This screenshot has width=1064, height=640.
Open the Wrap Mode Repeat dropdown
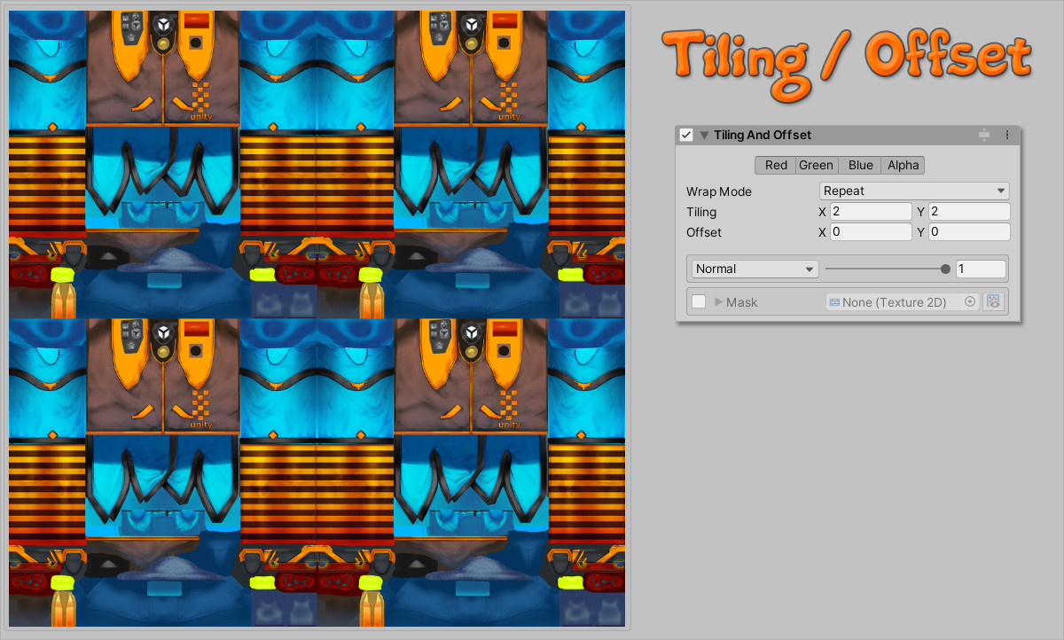(914, 191)
